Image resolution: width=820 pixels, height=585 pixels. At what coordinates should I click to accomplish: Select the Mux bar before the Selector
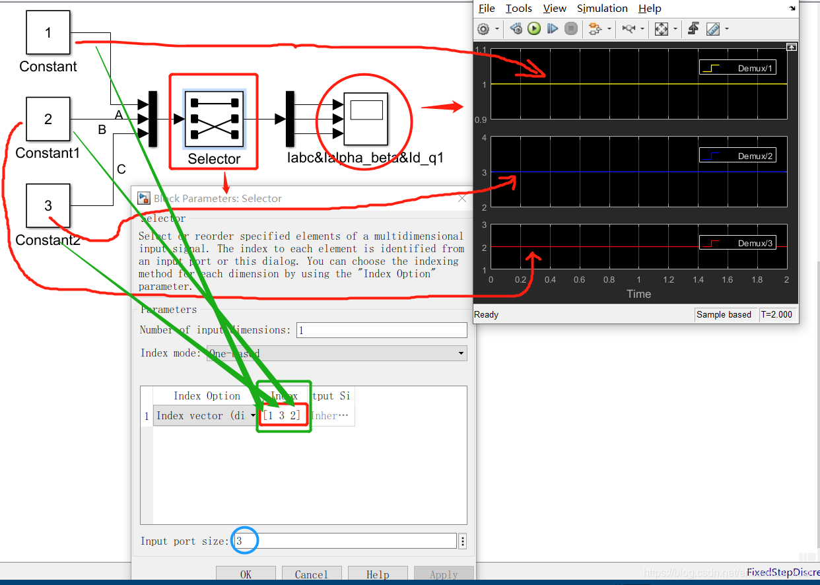tap(153, 119)
